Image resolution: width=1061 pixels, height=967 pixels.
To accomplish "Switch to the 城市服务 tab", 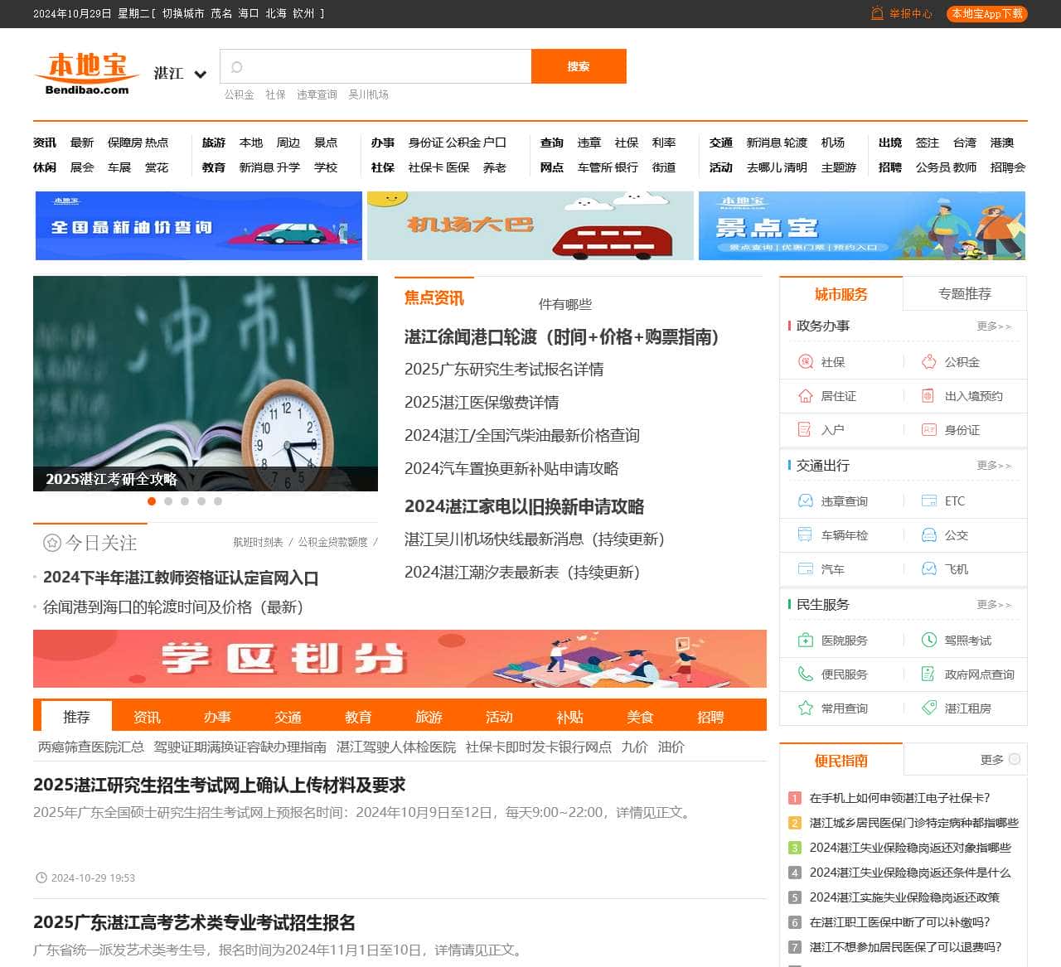I will (841, 294).
